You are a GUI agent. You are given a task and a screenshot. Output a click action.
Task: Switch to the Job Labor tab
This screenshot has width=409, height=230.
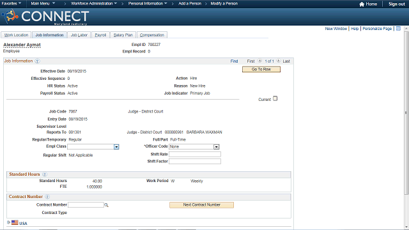point(79,35)
